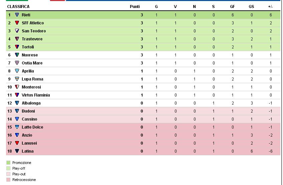Click the Play-out legend swatch
Image resolution: width=283 pixels, height=185 pixels.
click(x=8, y=174)
